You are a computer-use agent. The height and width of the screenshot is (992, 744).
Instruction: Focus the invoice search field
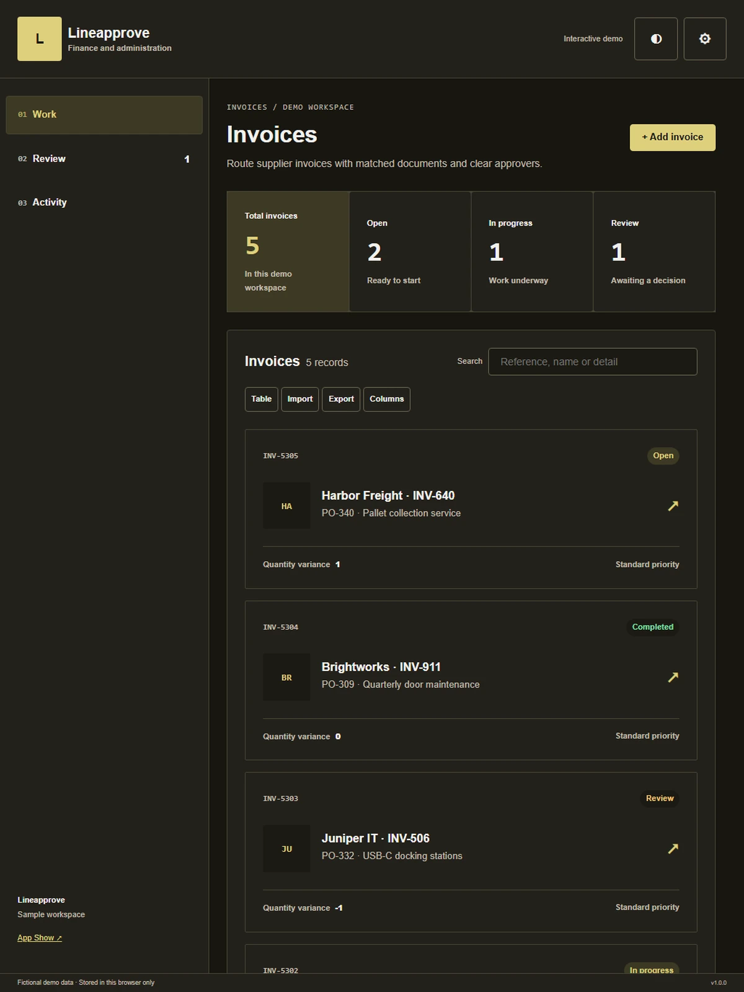tap(593, 361)
